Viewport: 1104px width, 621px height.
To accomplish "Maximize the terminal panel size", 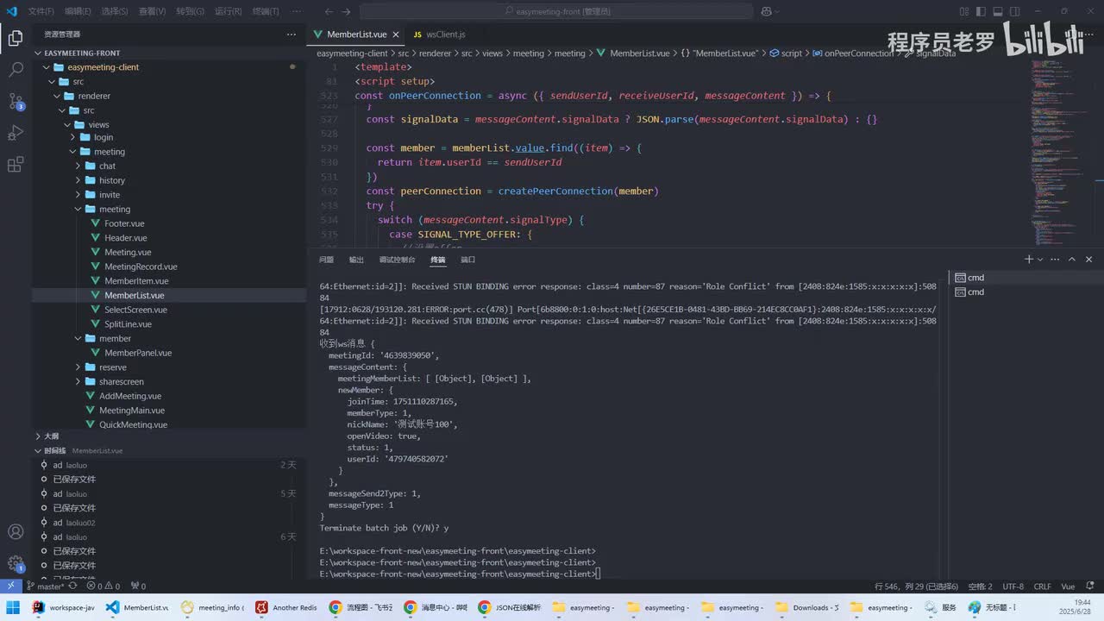I will tap(1072, 259).
